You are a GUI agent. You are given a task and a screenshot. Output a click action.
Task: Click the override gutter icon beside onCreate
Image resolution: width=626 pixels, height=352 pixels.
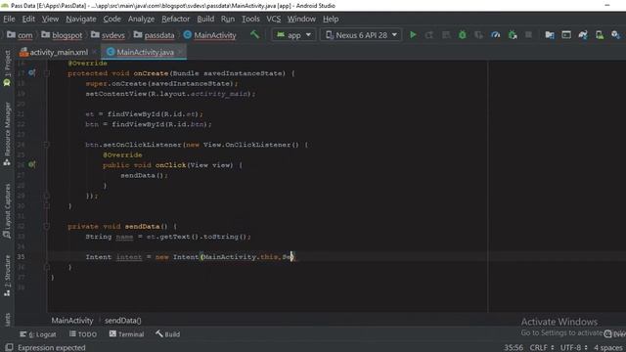(32, 73)
